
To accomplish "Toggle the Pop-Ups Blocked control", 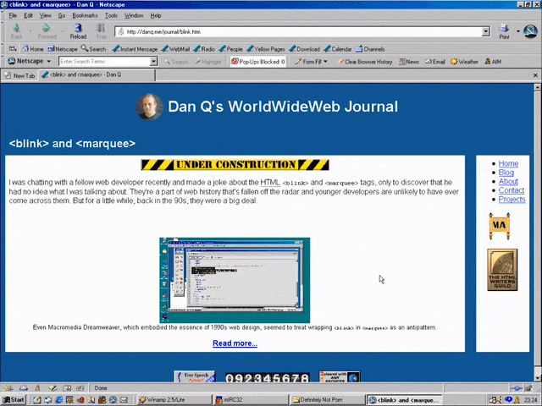I will (257, 62).
